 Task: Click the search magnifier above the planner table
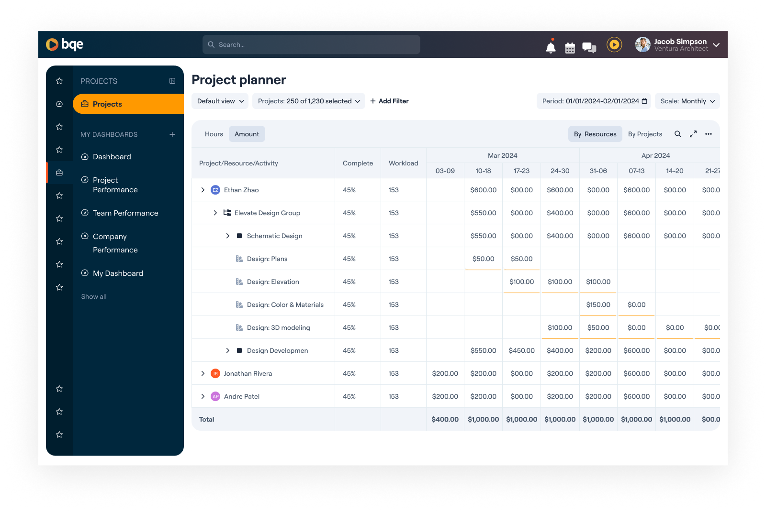(x=678, y=134)
